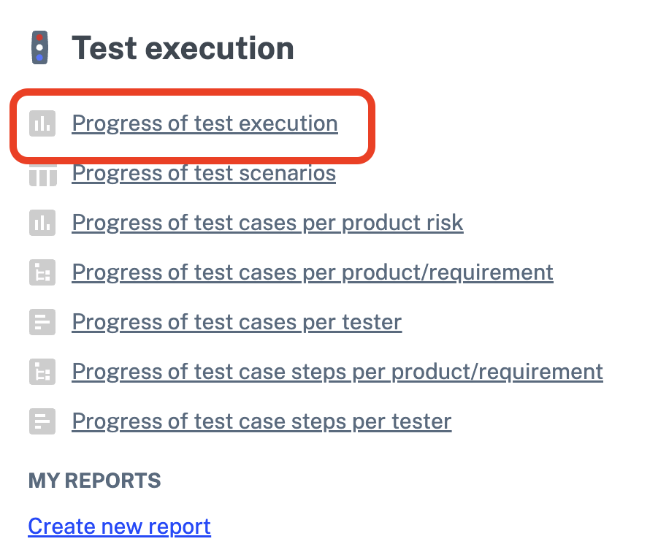Click bar chart icon for test cases per product risk

coord(42,223)
